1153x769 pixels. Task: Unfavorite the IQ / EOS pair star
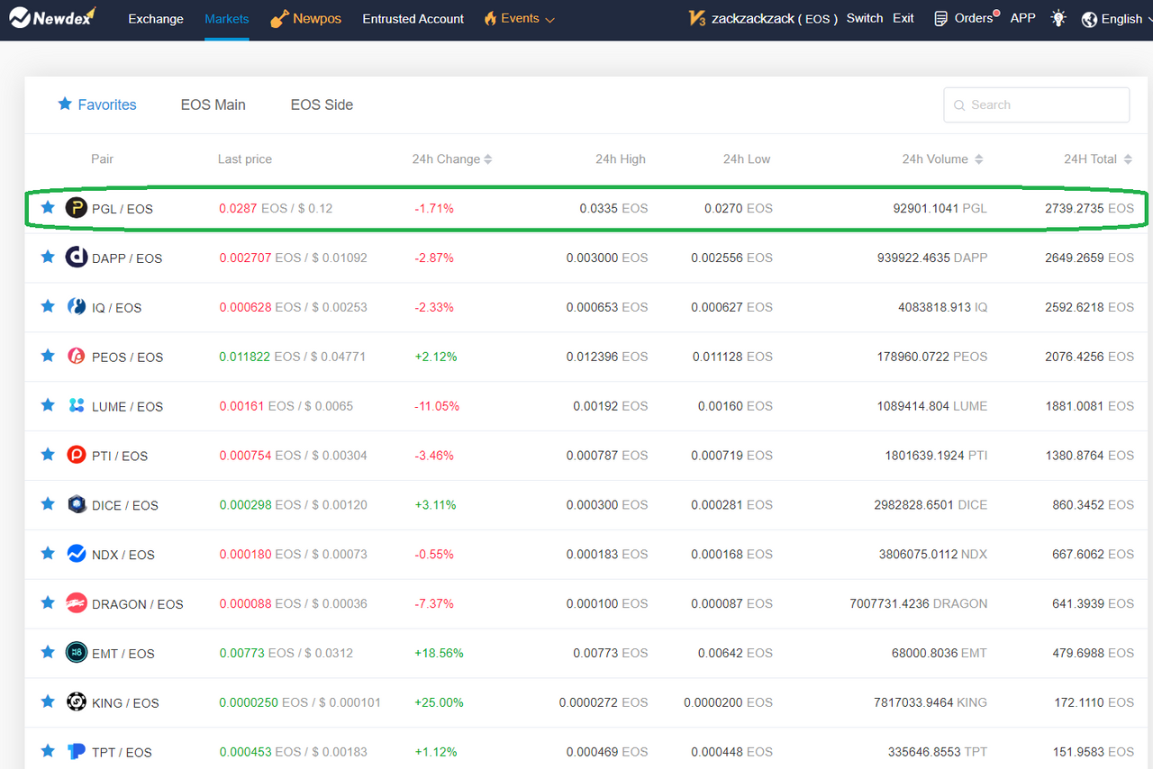48,306
